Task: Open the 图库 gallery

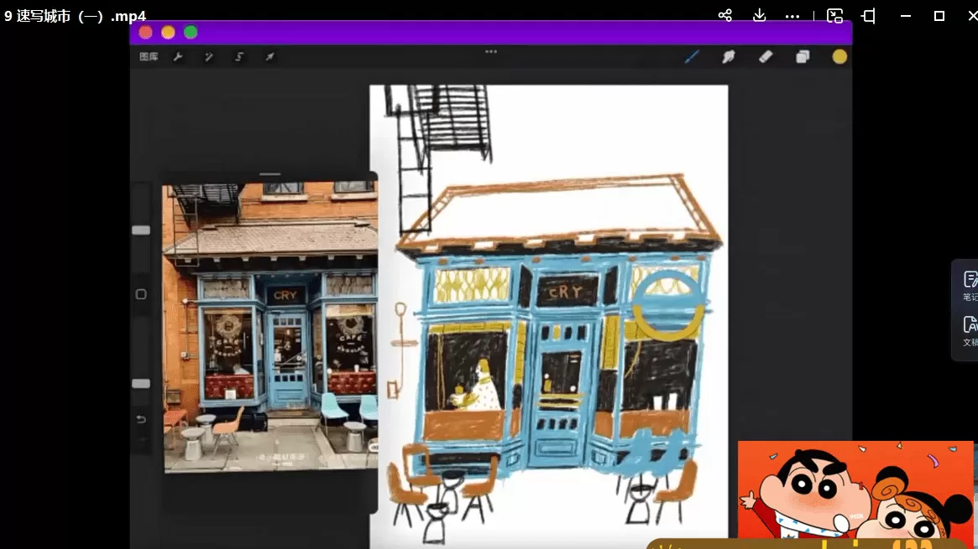Action: tap(149, 57)
